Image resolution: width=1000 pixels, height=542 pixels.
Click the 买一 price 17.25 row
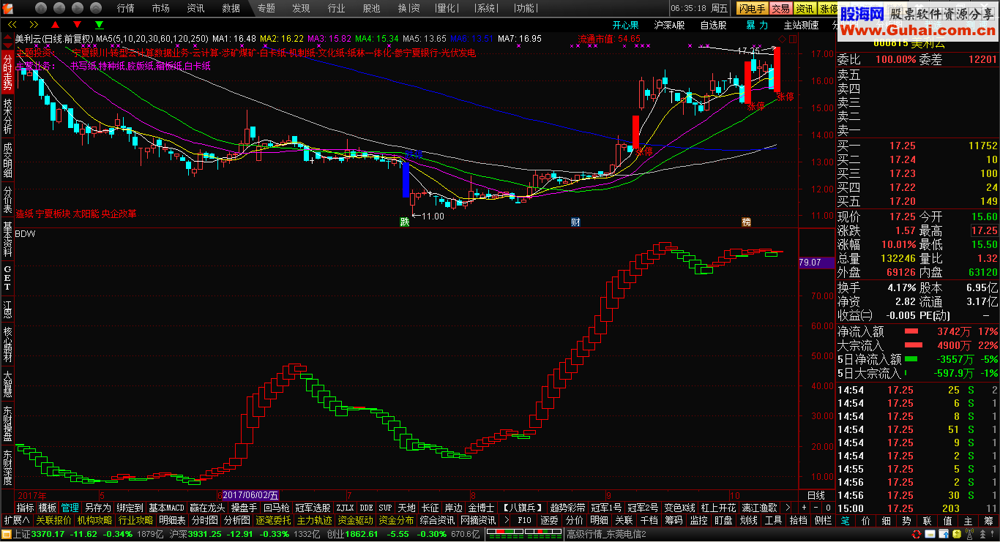918,146
